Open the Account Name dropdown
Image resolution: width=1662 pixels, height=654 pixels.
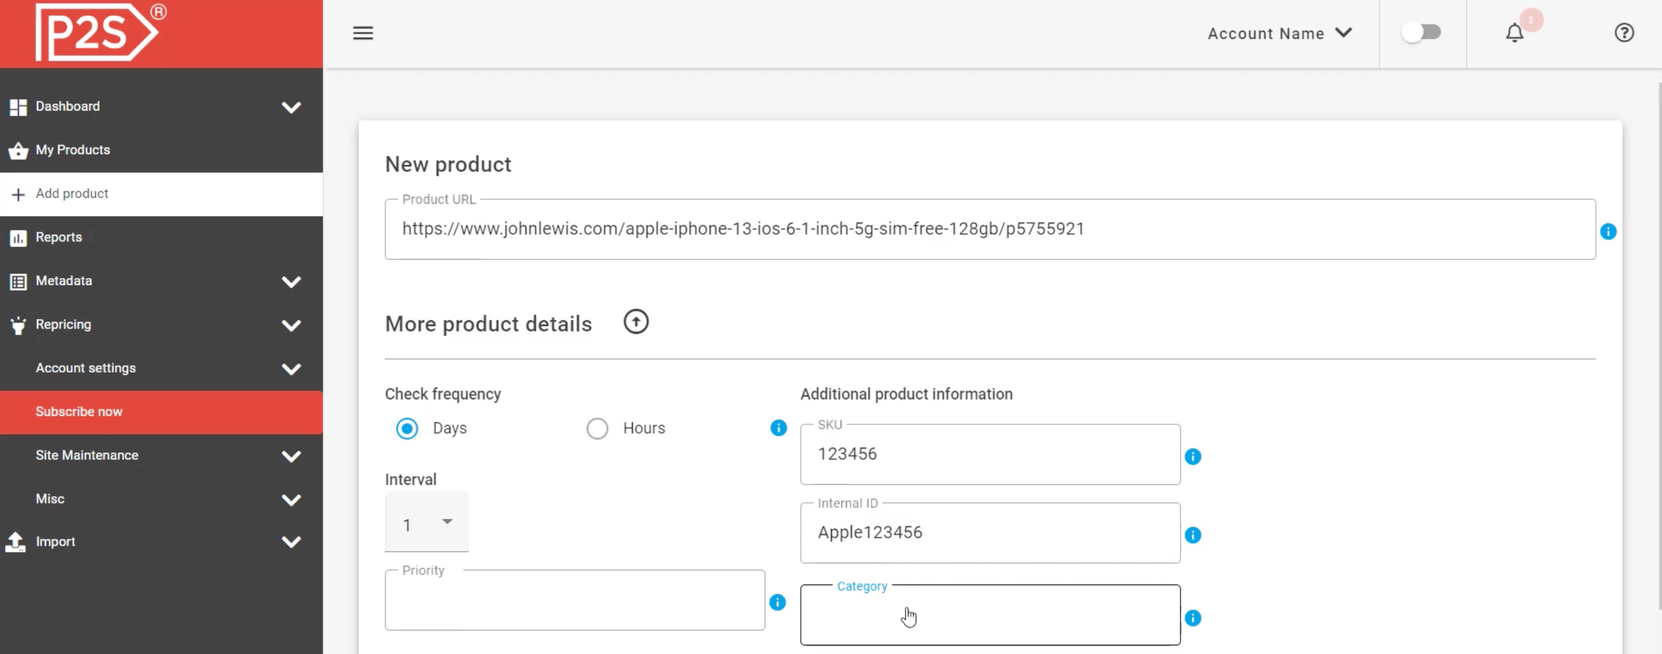1279,34
